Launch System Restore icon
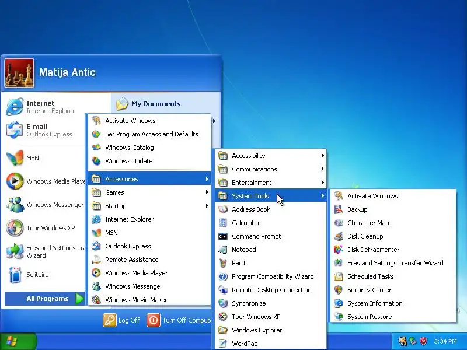This screenshot has height=350, width=467. tap(339, 317)
